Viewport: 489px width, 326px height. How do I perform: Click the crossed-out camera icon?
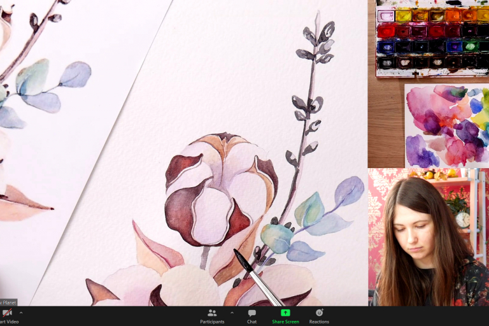[x=7, y=313]
